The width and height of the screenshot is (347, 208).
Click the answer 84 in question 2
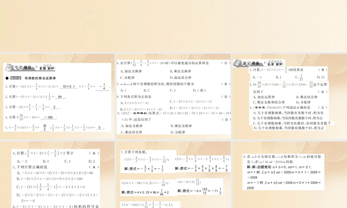pos(60,97)
